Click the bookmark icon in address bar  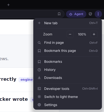59,14
